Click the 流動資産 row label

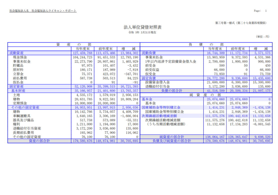click(x=17, y=53)
